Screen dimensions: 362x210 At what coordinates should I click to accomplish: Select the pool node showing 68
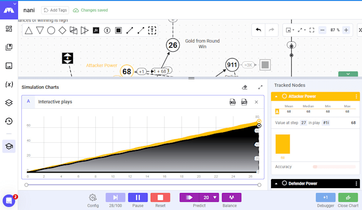(x=127, y=71)
